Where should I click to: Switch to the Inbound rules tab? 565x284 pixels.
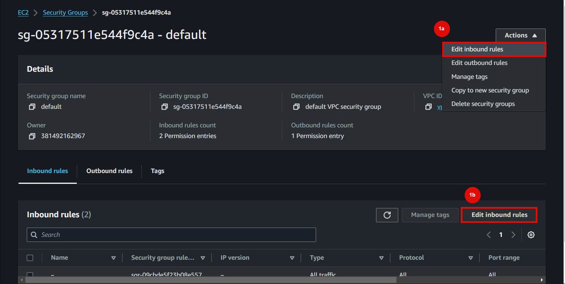tap(47, 171)
